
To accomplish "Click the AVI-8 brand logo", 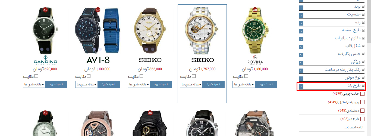I will pos(98,60).
